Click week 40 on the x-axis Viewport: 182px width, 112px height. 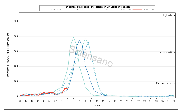[x=20, y=101]
